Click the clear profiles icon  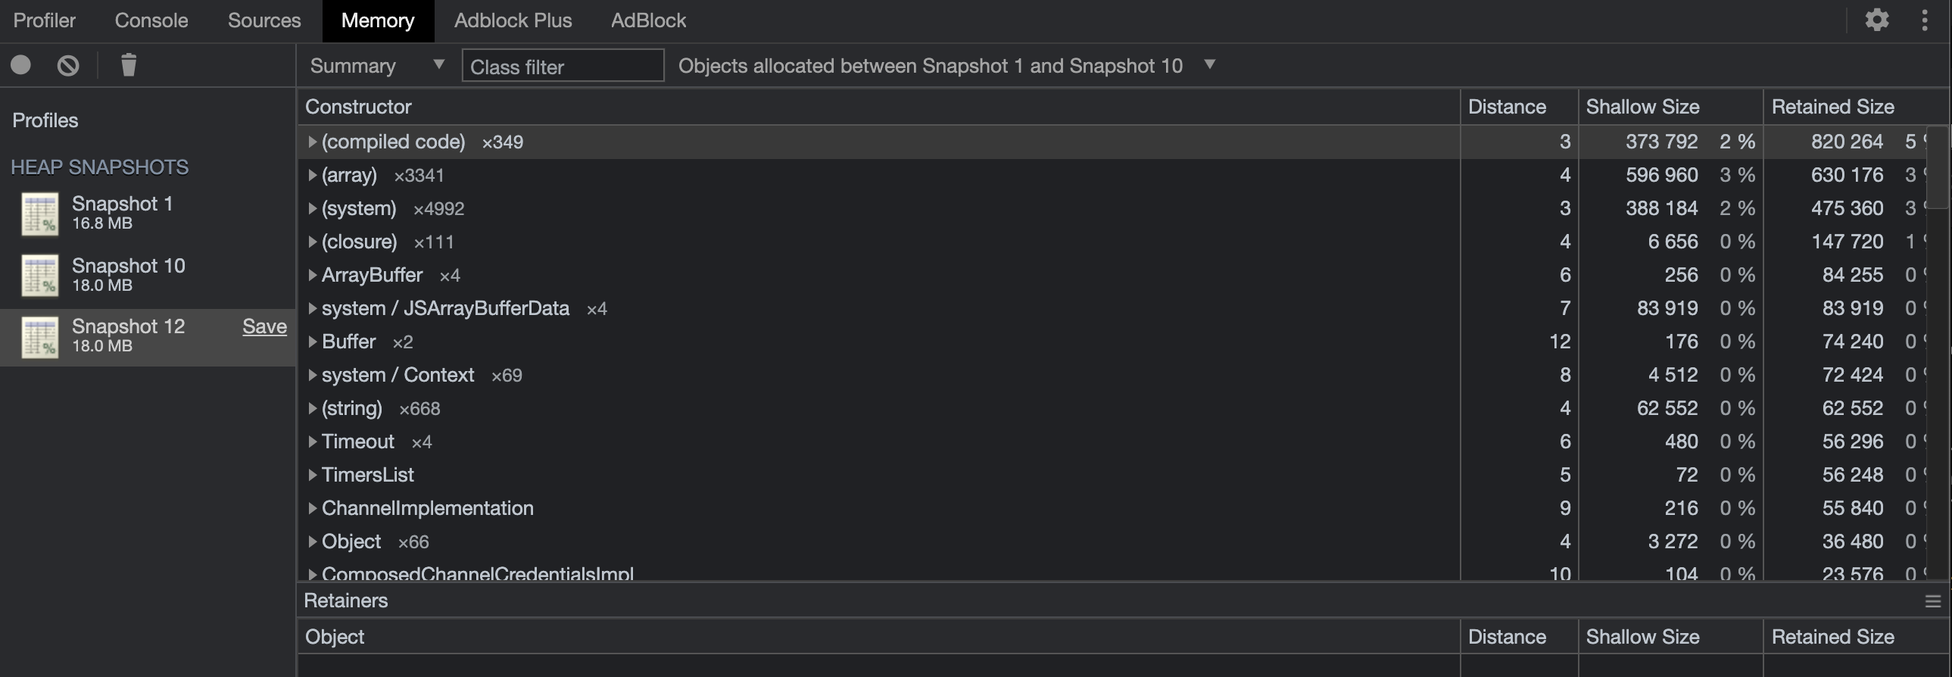point(67,64)
